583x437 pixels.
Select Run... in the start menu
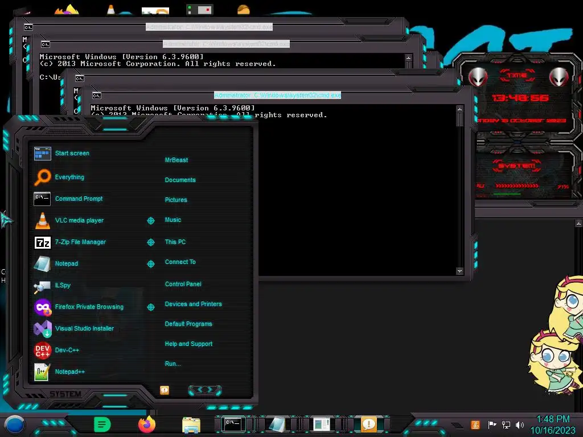click(x=173, y=364)
